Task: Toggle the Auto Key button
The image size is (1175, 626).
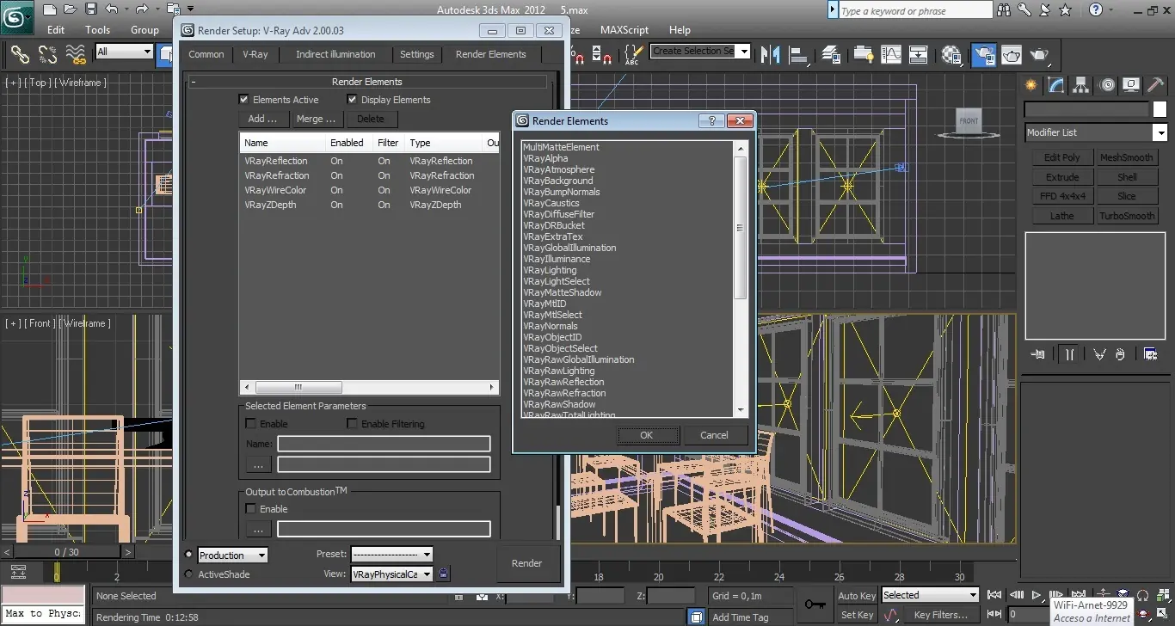Action: pyautogui.click(x=857, y=595)
